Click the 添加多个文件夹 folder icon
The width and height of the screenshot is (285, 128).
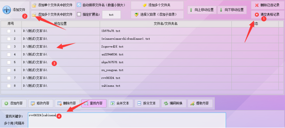[x=145, y=5]
